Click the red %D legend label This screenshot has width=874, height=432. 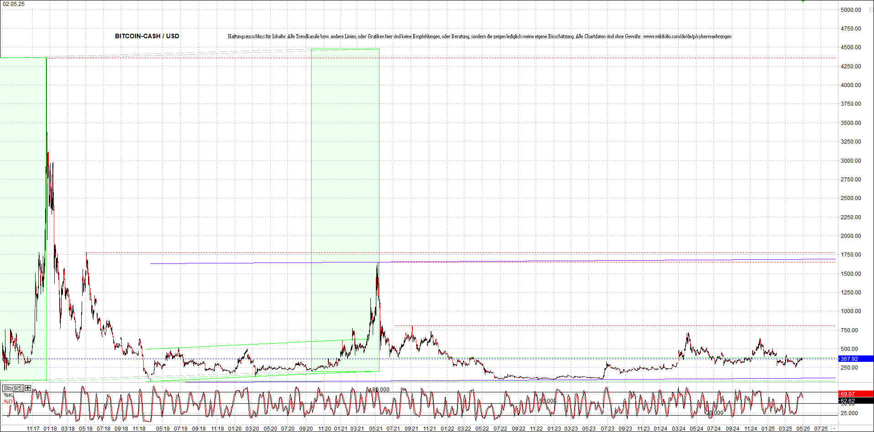8,402
